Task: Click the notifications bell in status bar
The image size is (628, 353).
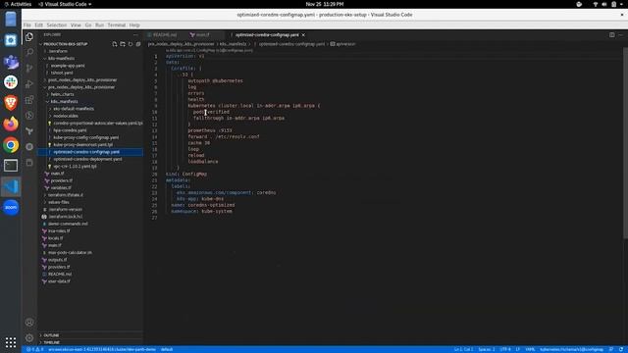Action: coord(620,349)
